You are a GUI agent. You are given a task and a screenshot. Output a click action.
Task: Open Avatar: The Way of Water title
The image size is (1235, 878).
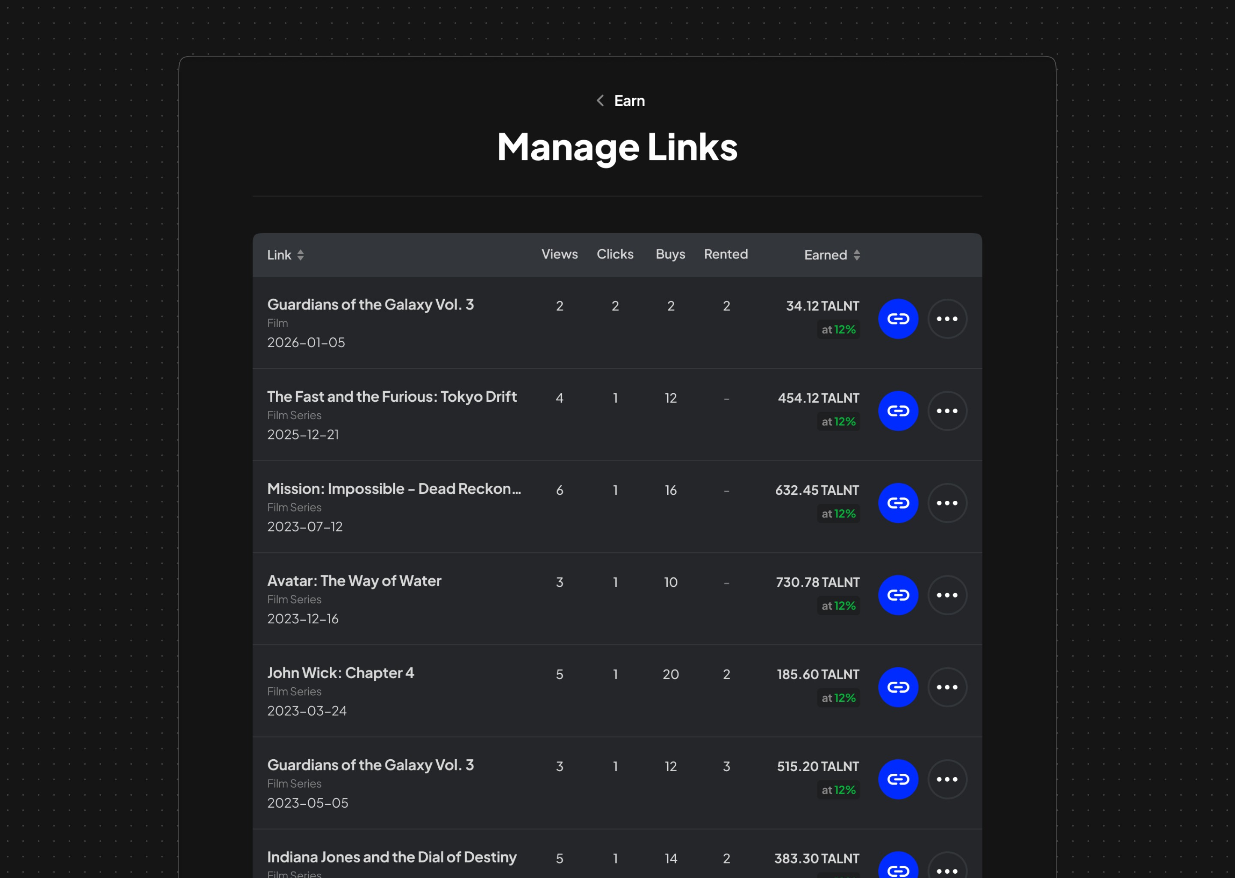coord(354,581)
